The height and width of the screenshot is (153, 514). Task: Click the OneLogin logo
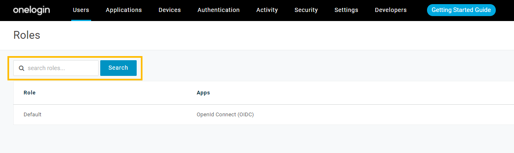click(31, 10)
